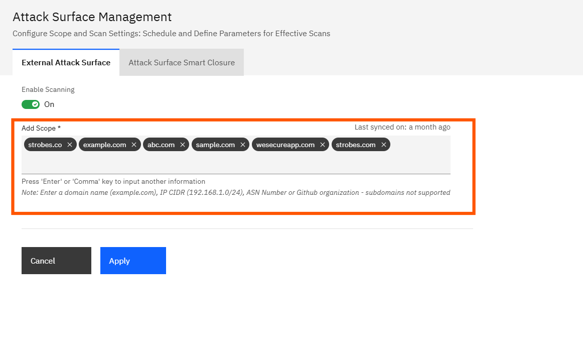Click the Attack Surface Management heading
This screenshot has width=583, height=354.
pos(92,17)
